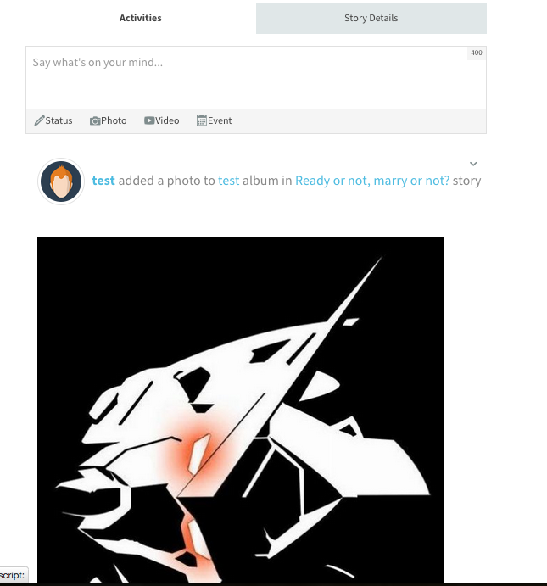Click the calendar icon for Event
The width and height of the screenshot is (547, 586).
(x=202, y=120)
